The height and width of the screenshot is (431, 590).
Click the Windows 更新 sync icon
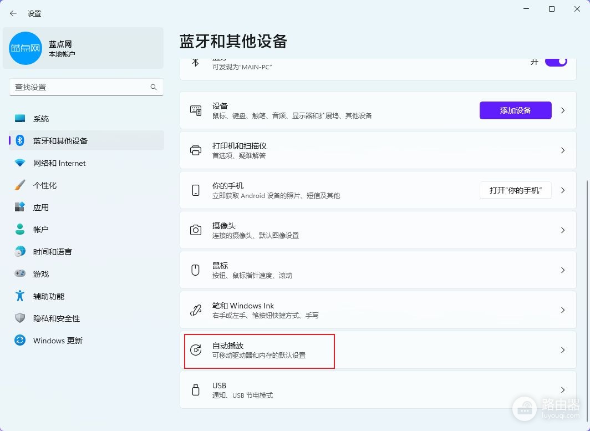(20, 340)
